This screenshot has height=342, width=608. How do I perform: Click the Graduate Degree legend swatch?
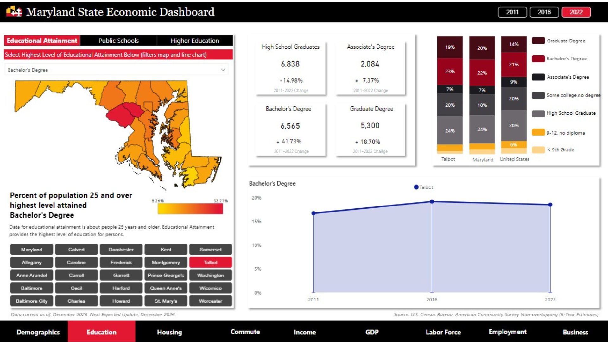[x=538, y=41]
